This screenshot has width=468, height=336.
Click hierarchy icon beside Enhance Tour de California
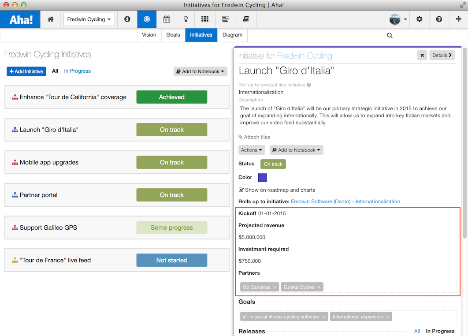(15, 97)
